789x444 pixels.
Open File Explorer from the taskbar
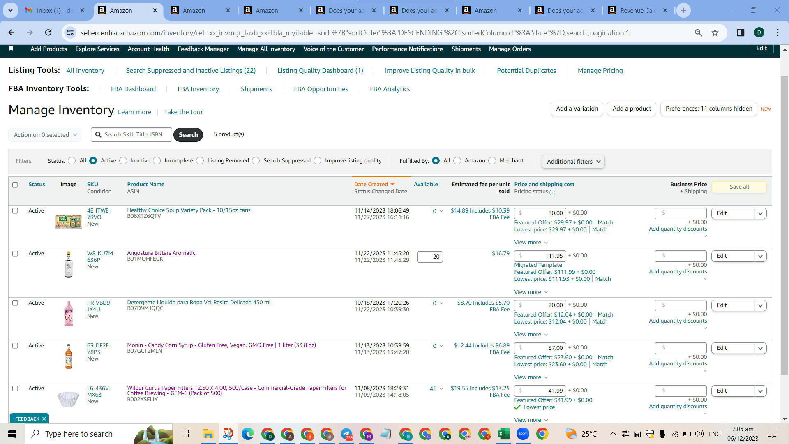(x=208, y=434)
